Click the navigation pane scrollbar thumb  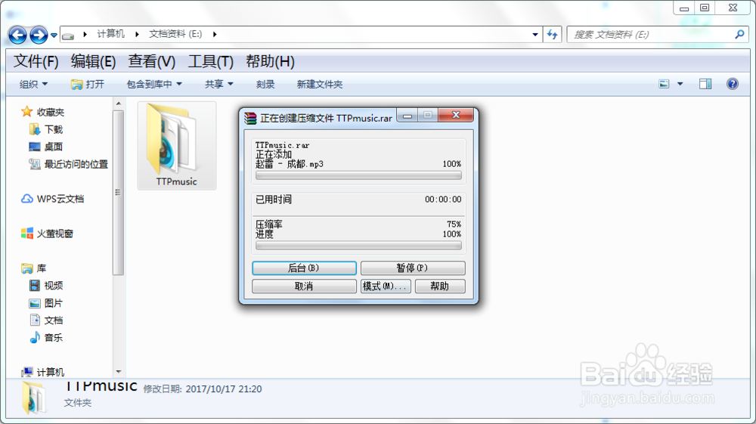pos(119,193)
